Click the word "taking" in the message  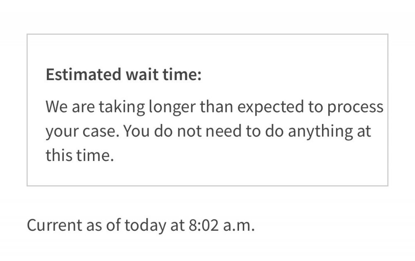point(122,108)
